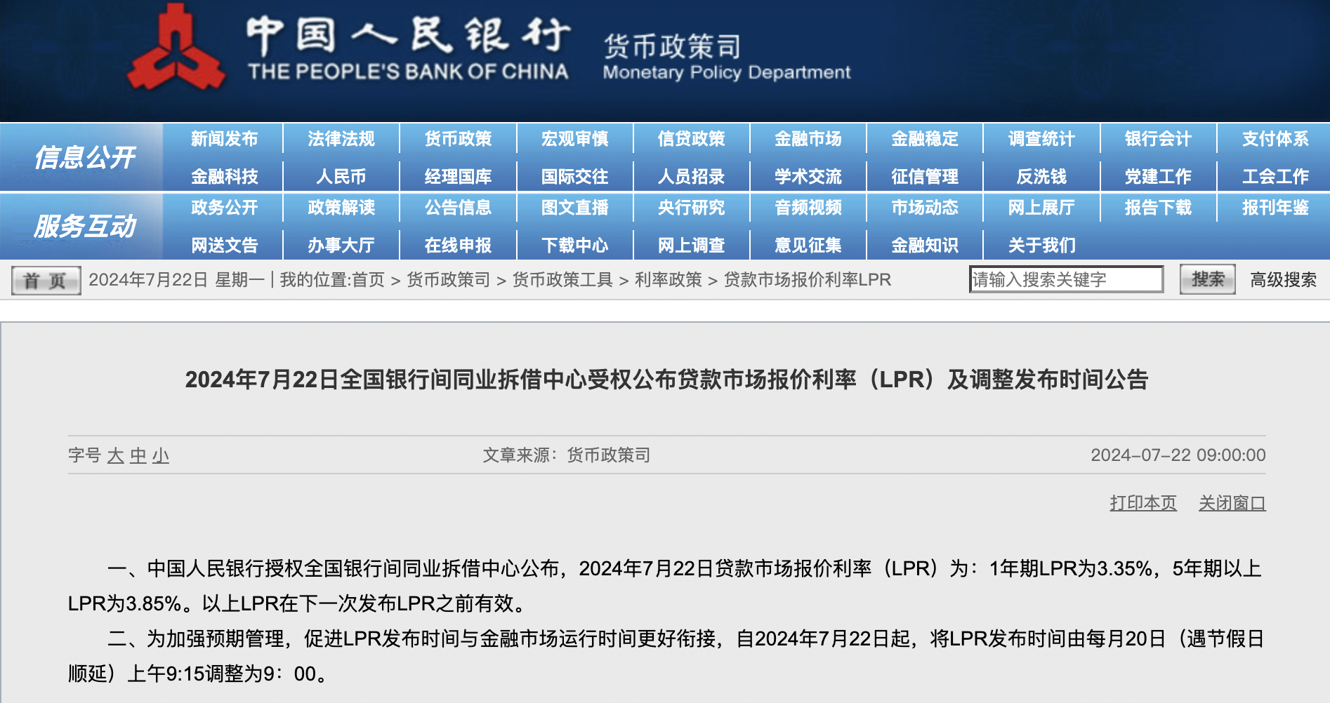Click the 服务互动 section header
The image size is (1330, 703).
[x=84, y=226]
